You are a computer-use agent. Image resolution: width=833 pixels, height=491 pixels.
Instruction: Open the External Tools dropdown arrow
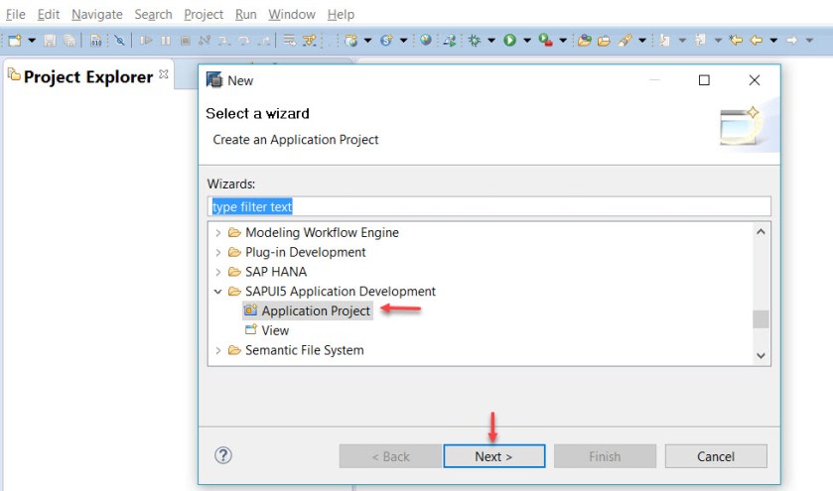coord(563,41)
